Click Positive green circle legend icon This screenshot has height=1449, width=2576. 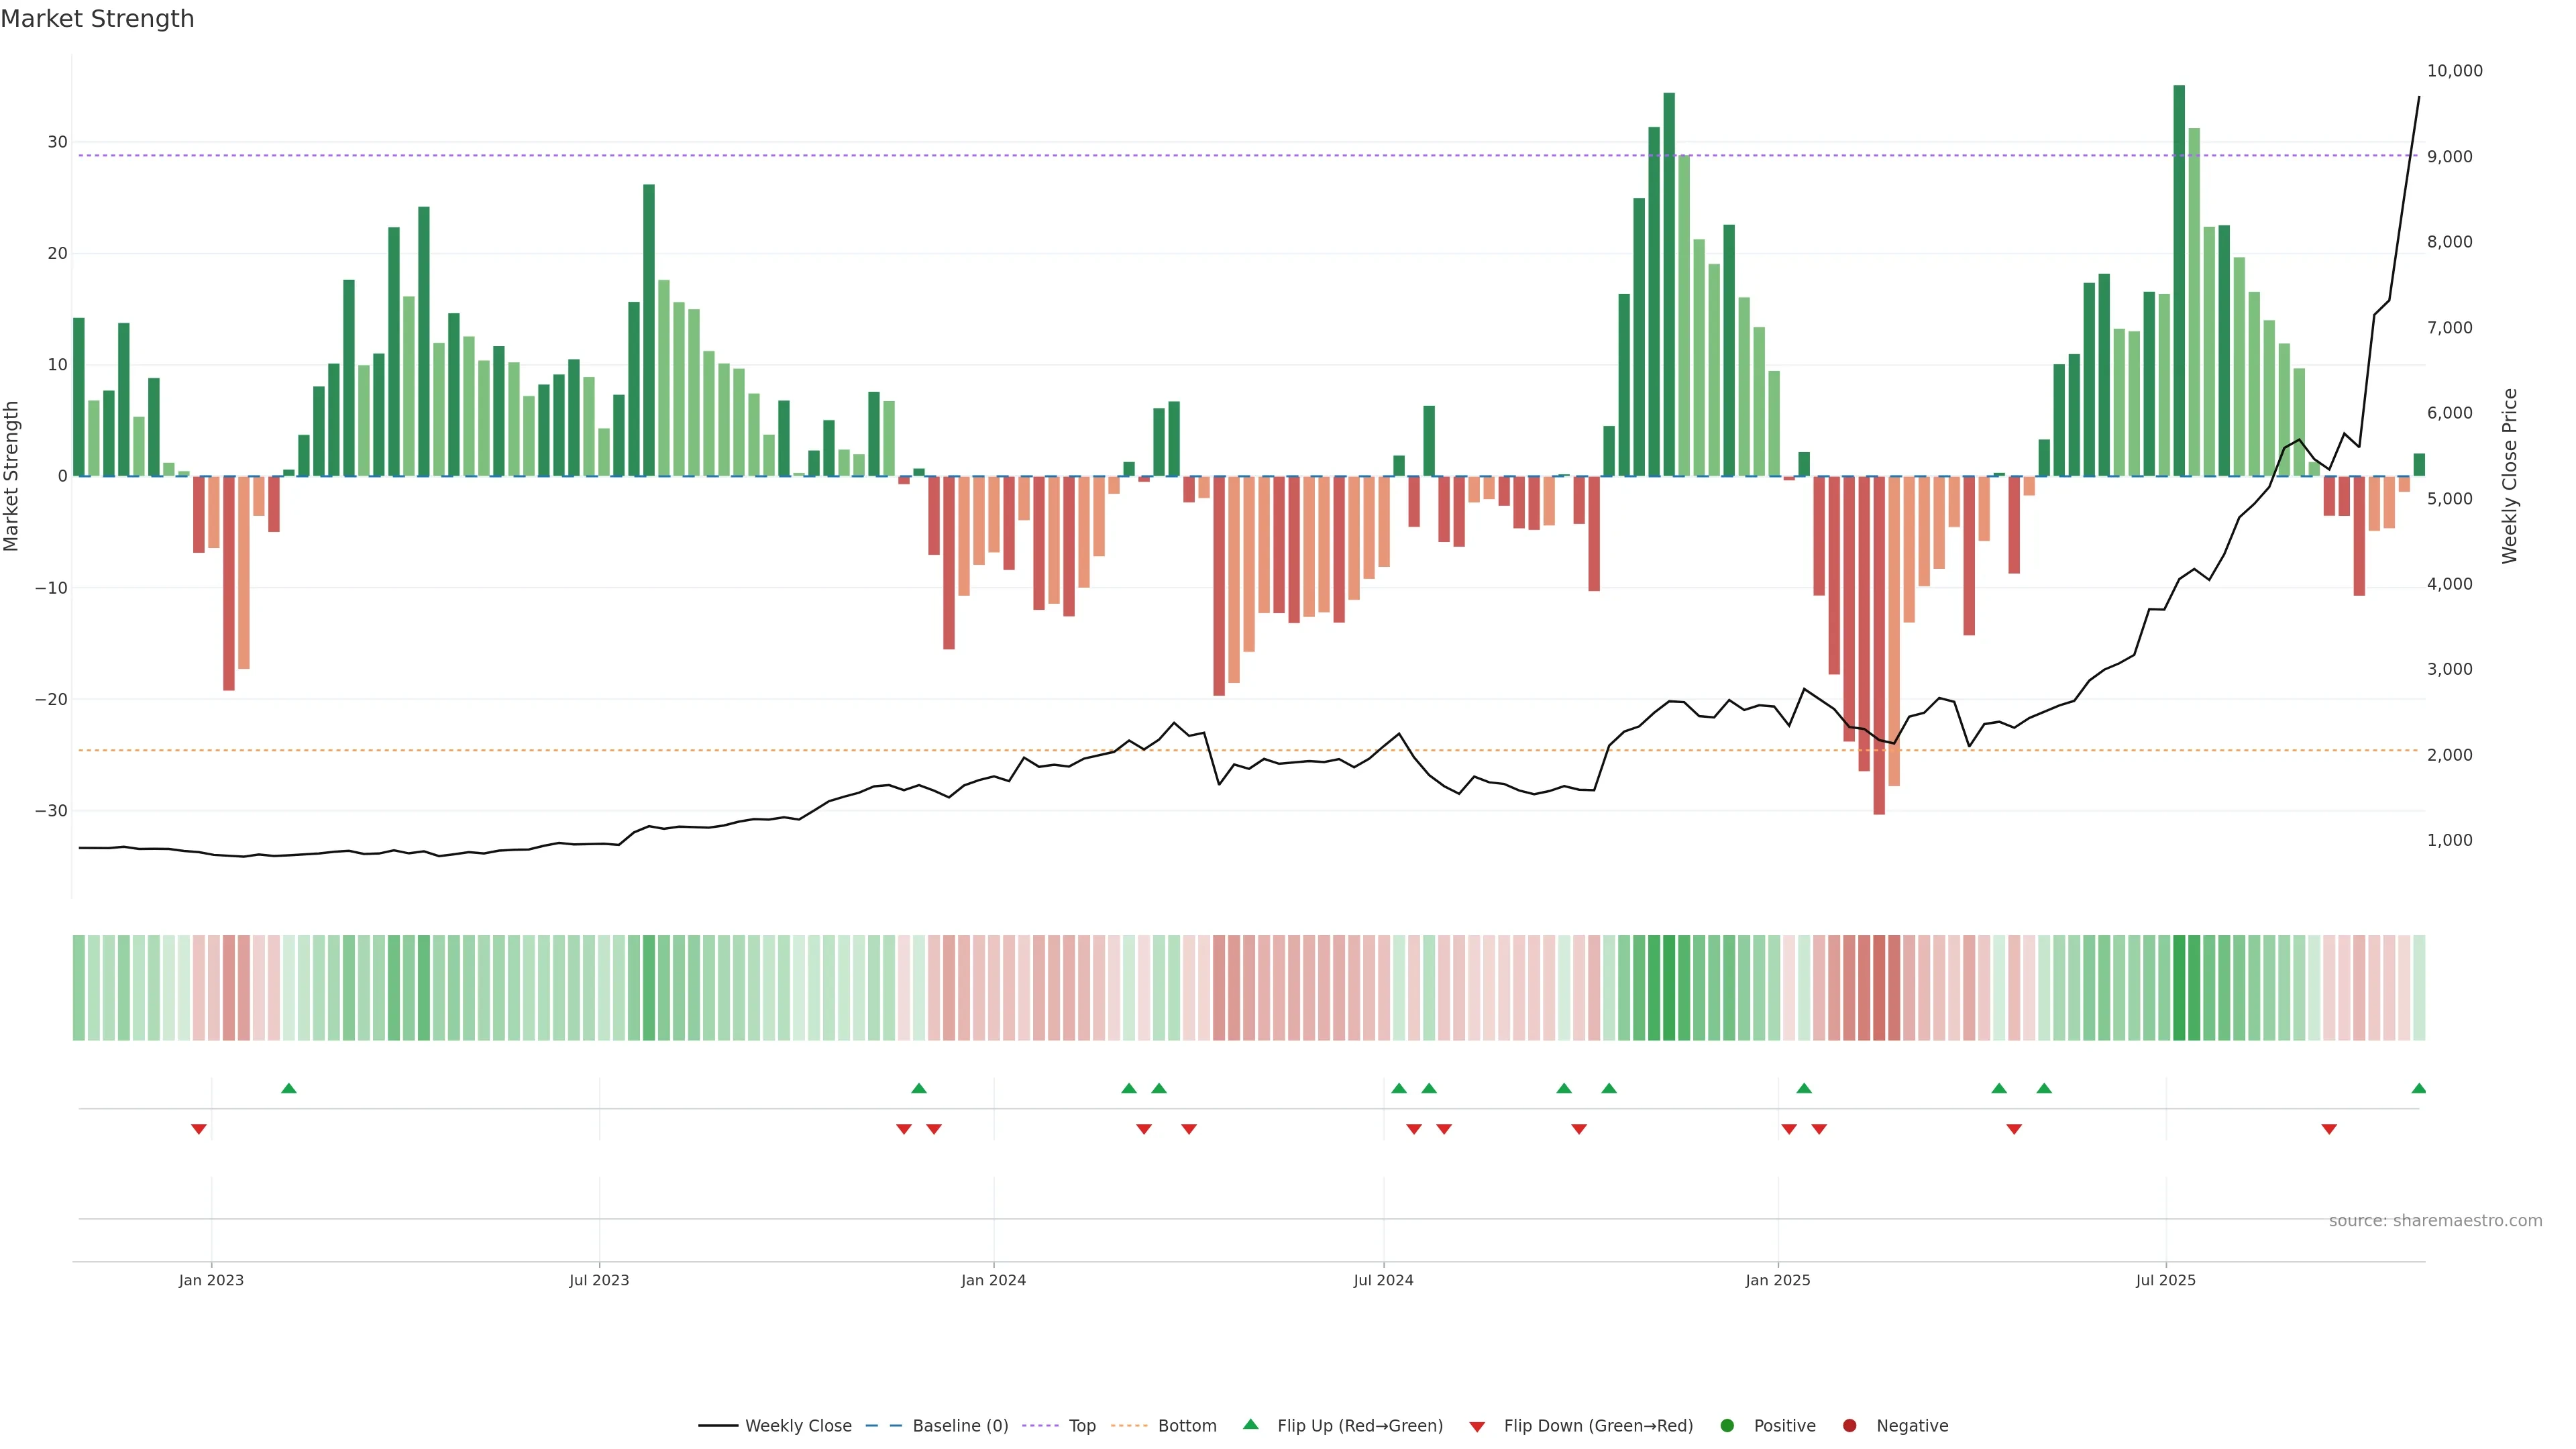(1727, 1425)
